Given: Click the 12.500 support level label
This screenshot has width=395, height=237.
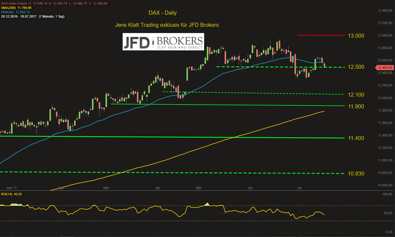Looking at the screenshot, I should click(356, 67).
